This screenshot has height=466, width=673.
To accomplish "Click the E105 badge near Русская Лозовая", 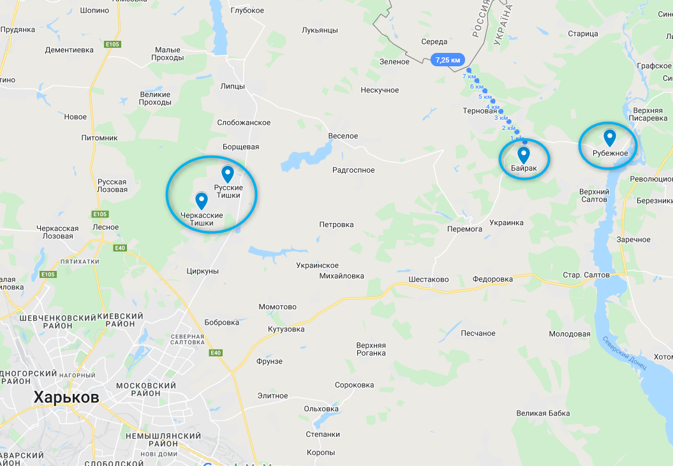I will point(100,214).
